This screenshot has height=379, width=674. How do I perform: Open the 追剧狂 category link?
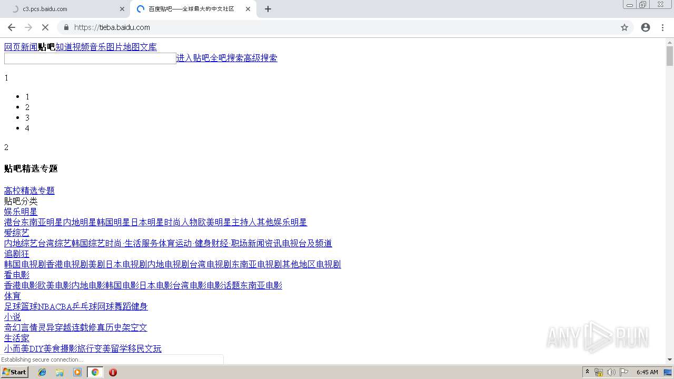pyautogui.click(x=17, y=254)
